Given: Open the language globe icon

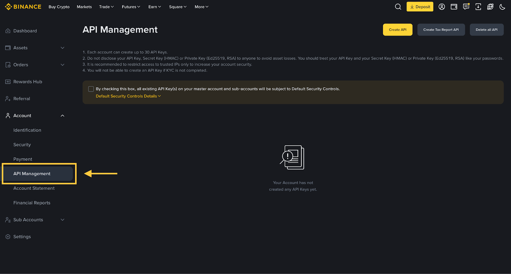Looking at the screenshot, I should tap(490, 7).
